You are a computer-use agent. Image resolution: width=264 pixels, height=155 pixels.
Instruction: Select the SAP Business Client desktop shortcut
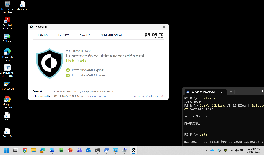coord(7,71)
